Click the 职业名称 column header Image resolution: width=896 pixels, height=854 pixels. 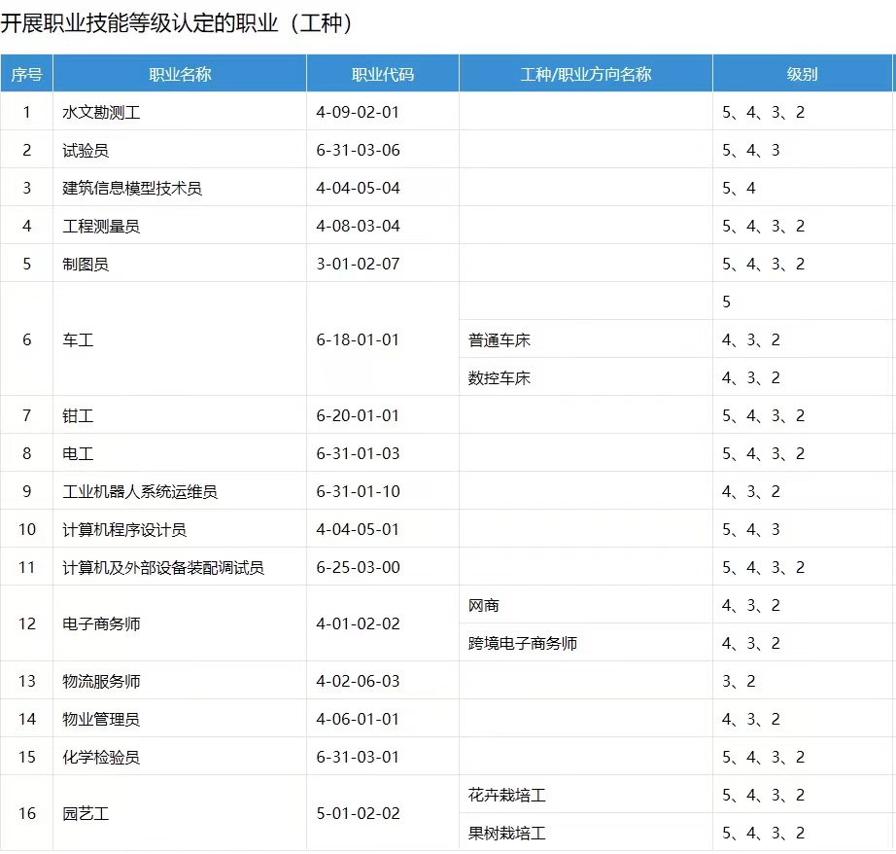coord(180,74)
